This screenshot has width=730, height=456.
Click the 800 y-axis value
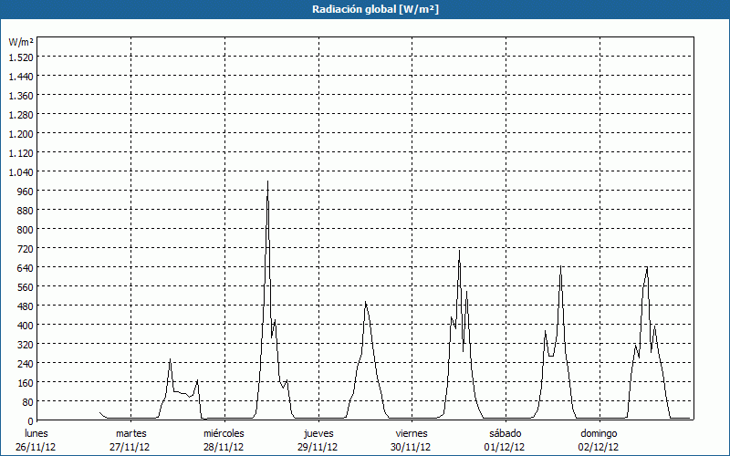[x=26, y=230]
